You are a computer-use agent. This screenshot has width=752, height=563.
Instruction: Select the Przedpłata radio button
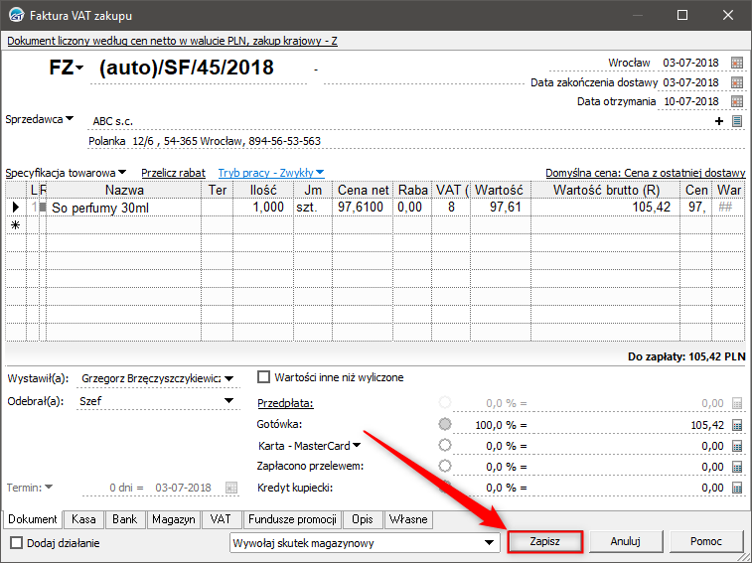point(445,402)
